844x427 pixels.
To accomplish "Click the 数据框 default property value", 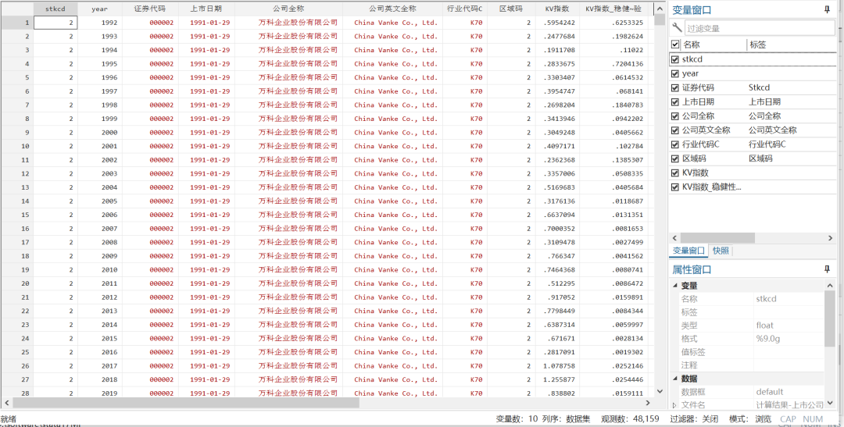I will pyautogui.click(x=769, y=392).
